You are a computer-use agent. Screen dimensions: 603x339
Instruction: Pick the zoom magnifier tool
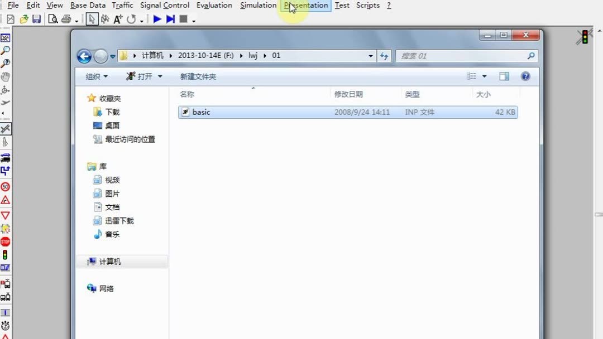6,50
